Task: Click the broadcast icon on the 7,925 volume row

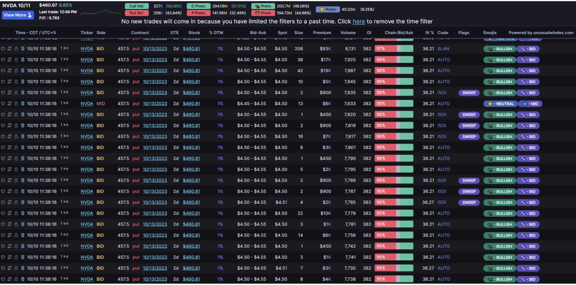Action: tap(66, 59)
